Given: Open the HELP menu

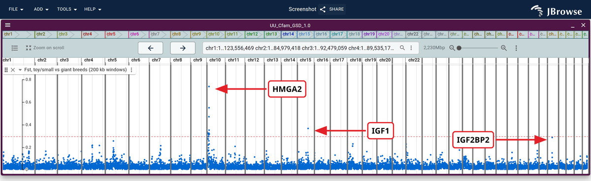Looking at the screenshot, I should pos(93,9).
